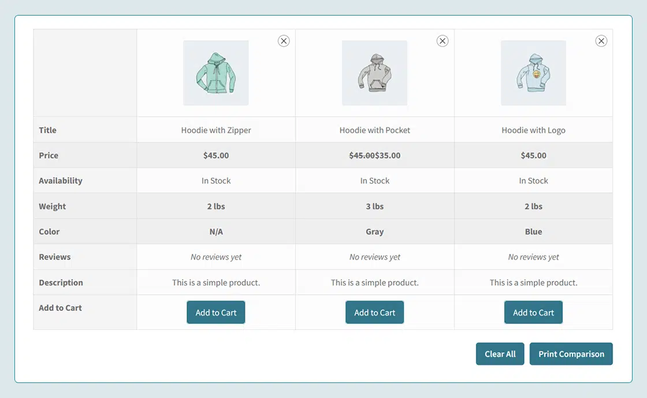Add Hoodie with Logo to cart
This screenshot has height=398, width=647.
click(533, 313)
